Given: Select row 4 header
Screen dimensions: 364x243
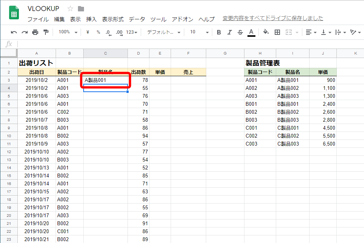Looking at the screenshot, I should point(9,88).
